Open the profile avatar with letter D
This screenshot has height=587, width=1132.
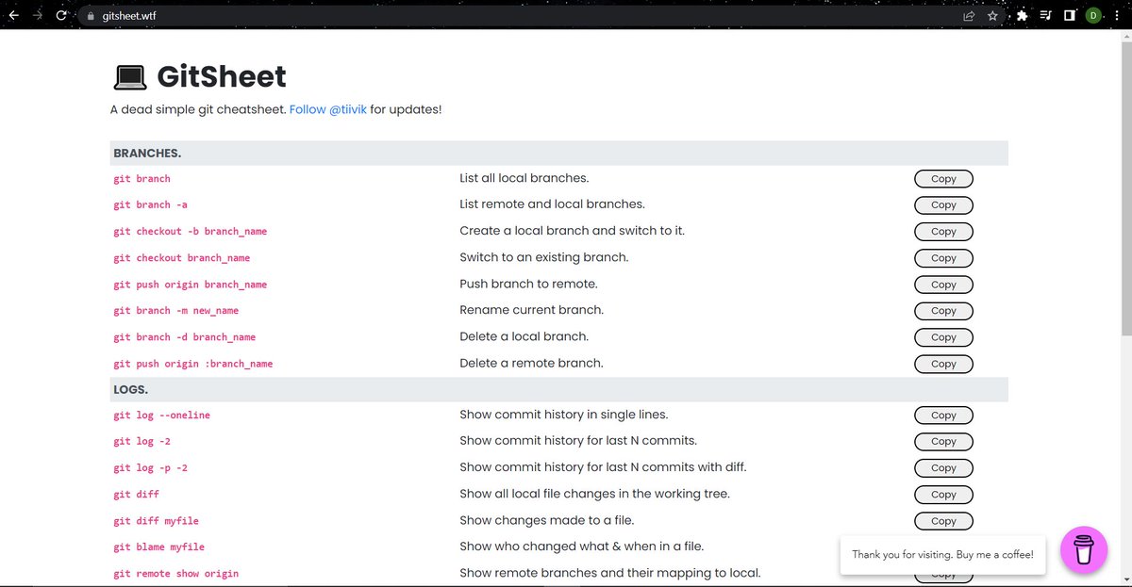tap(1093, 16)
